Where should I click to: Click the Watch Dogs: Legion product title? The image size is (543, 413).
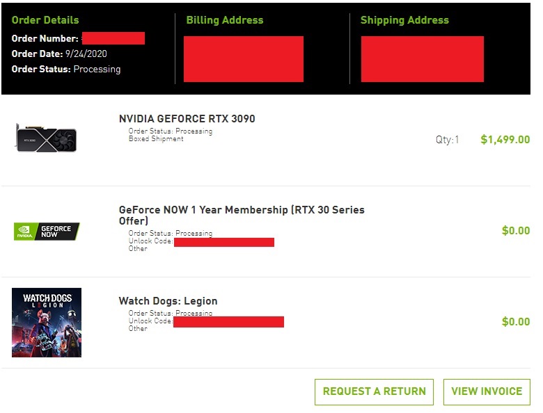tap(168, 301)
